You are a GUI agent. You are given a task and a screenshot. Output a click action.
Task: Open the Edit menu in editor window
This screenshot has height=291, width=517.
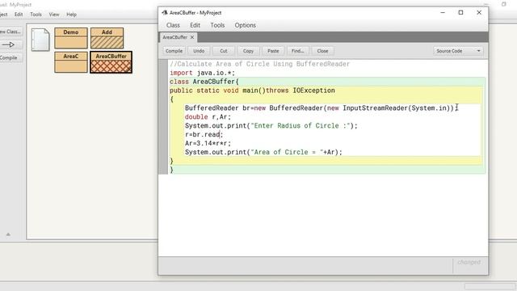click(195, 25)
